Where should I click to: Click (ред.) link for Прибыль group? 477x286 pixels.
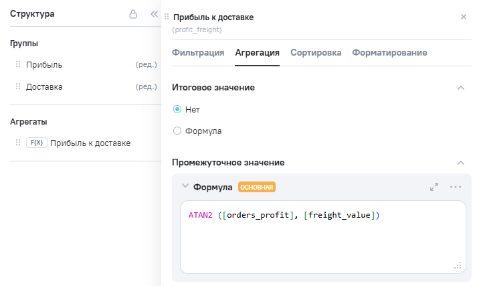point(146,65)
